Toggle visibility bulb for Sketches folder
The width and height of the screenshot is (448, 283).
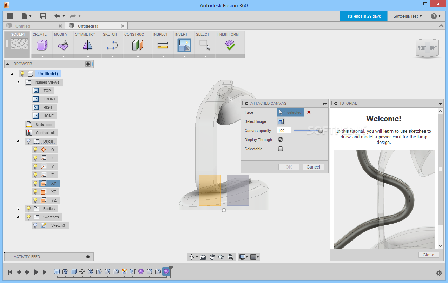pyautogui.click(x=28, y=217)
